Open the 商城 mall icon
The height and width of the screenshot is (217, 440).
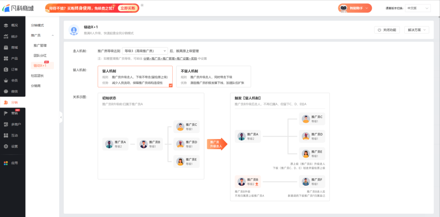point(6,47)
